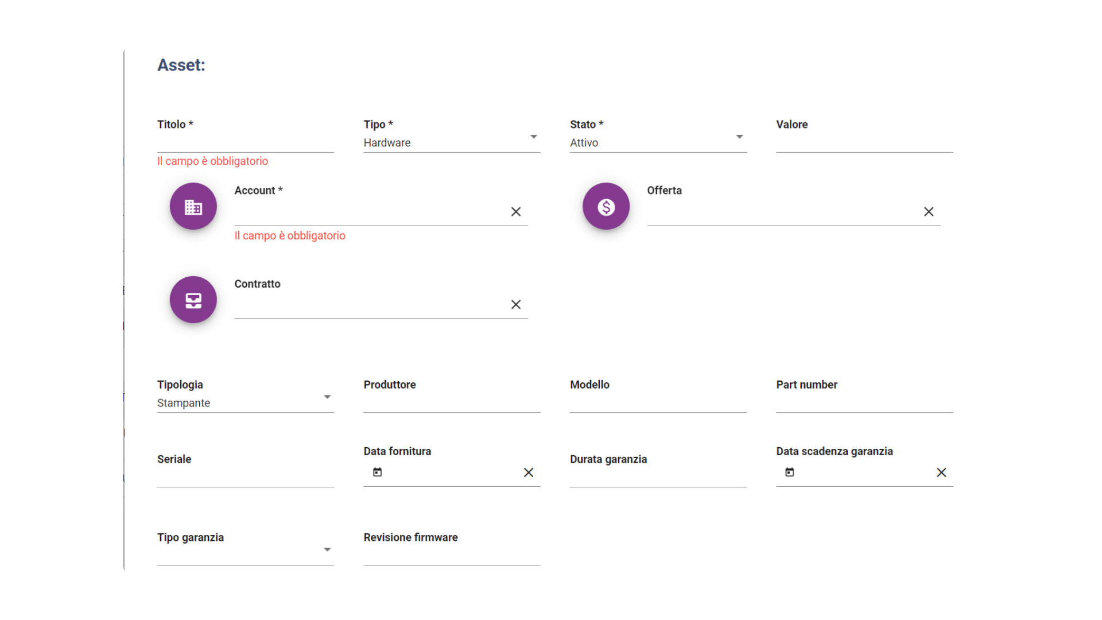Click the Asset: heading
The height and width of the screenshot is (620, 1102).
click(181, 65)
